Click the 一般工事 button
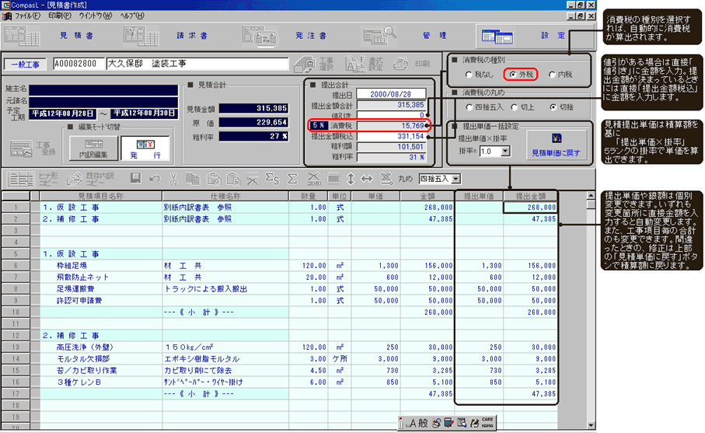This screenshot has width=705, height=433. pos(26,65)
